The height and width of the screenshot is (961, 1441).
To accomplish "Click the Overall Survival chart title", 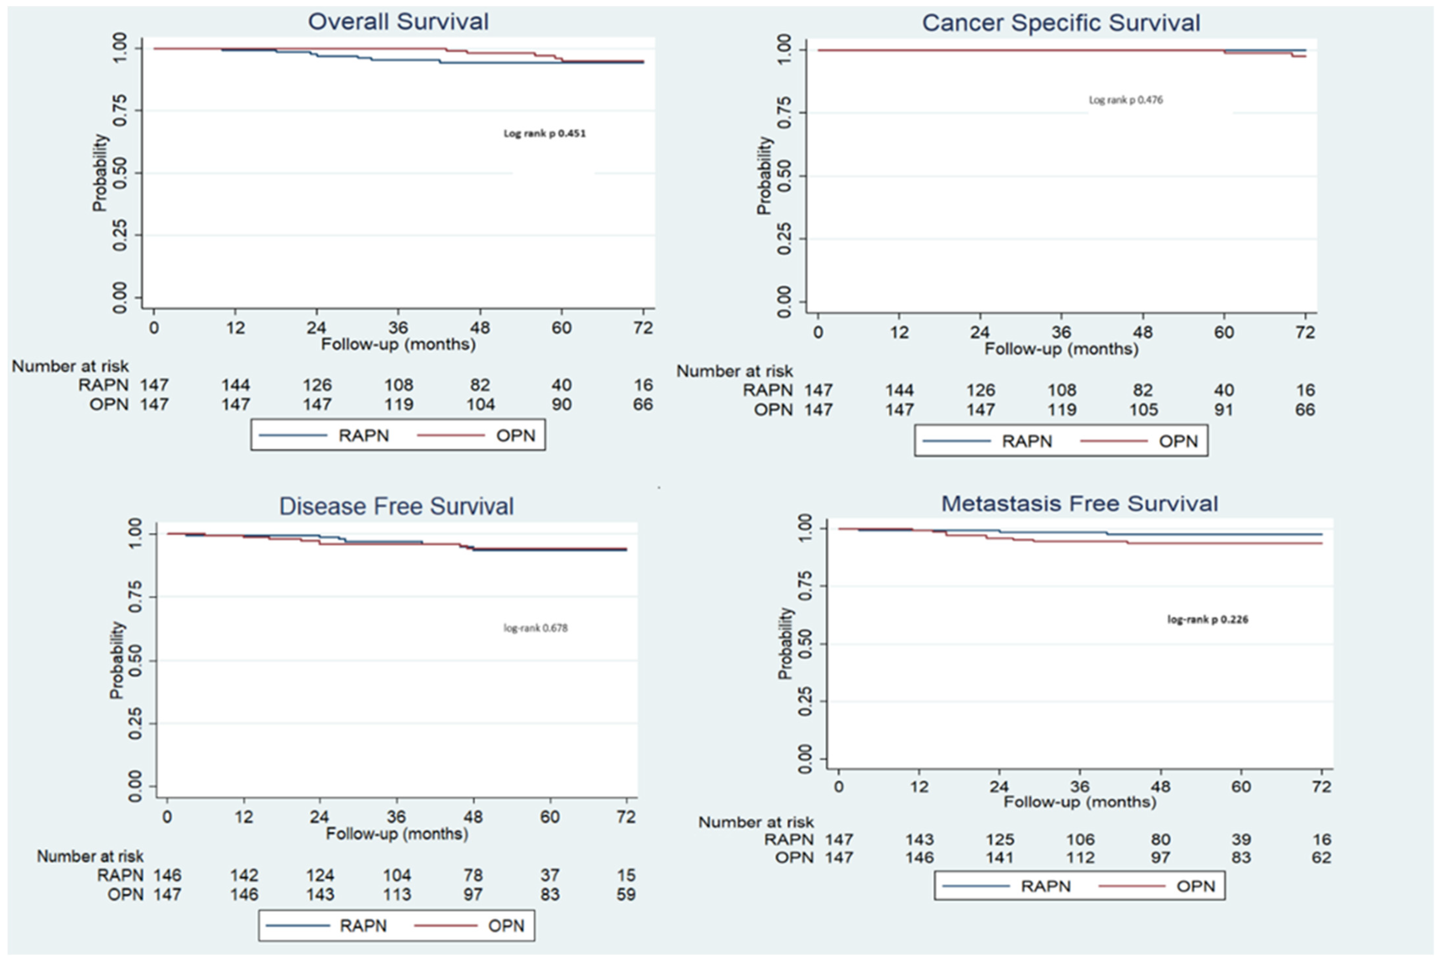I will (398, 22).
